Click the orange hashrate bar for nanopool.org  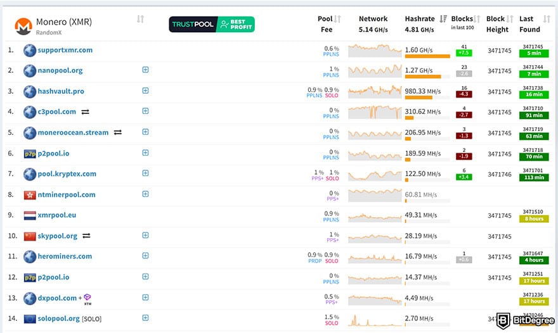click(x=423, y=77)
